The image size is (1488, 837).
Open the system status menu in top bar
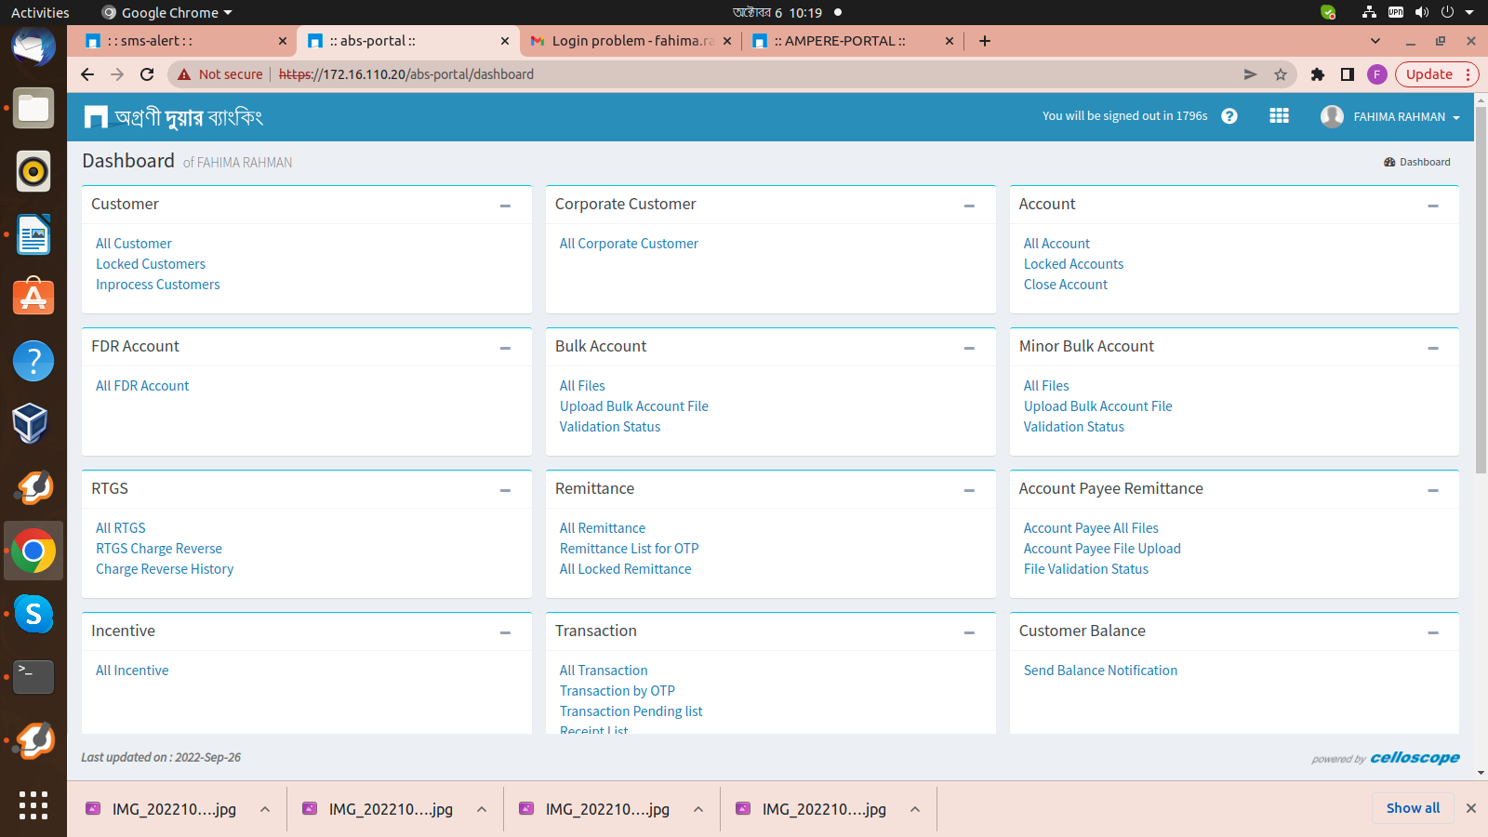[1419, 12]
